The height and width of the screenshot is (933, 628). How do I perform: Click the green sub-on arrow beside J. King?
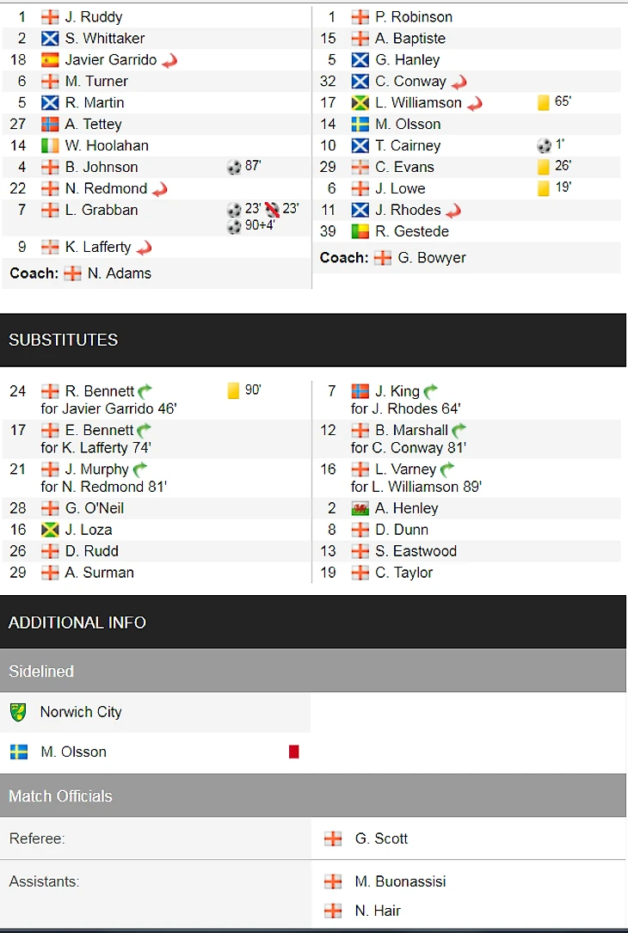pos(431,392)
